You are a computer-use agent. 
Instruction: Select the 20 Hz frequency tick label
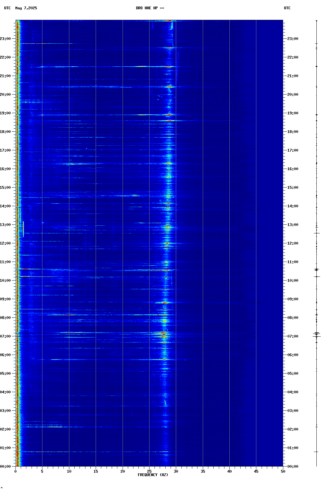[123, 471]
